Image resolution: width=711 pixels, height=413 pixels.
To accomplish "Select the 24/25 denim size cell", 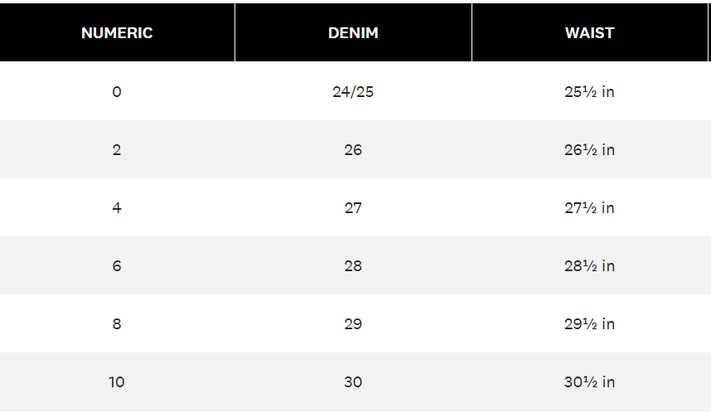I will 353,92.
